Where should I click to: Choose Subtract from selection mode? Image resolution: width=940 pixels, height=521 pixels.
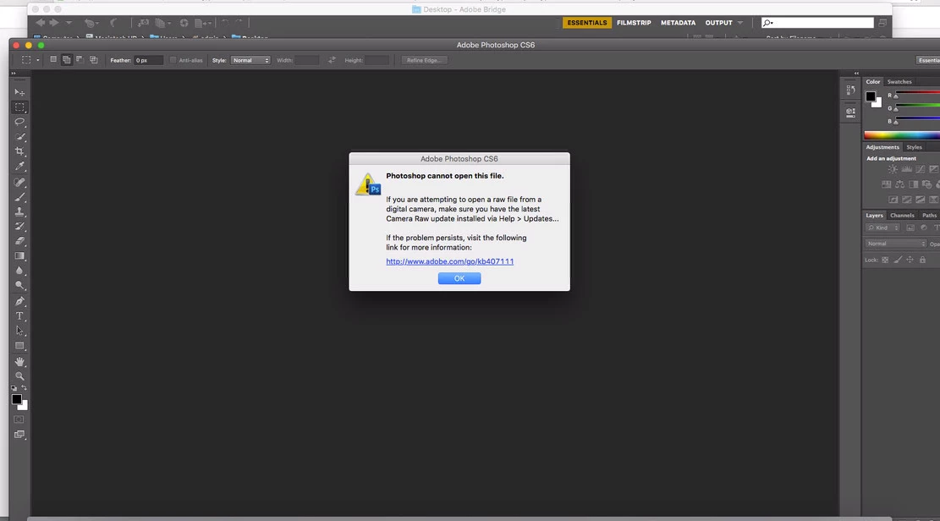[80, 60]
